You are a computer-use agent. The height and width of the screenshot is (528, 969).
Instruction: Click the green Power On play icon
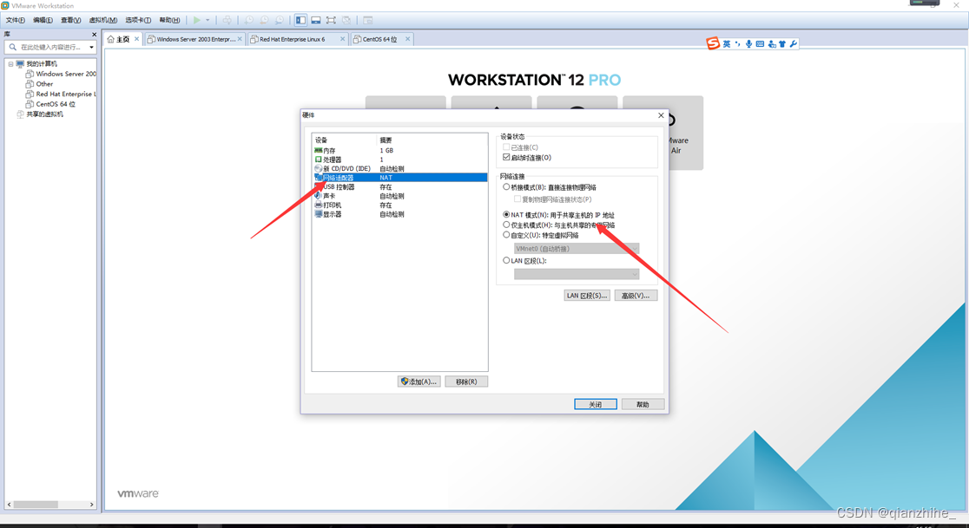(196, 20)
